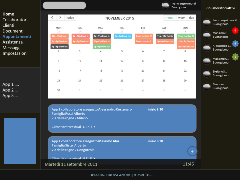Open Massimo Aloi appointment card
Image resolution: width=240 pixels, height=180 pixels.
point(122,148)
